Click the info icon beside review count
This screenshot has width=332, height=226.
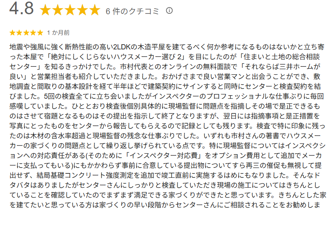[169, 11]
